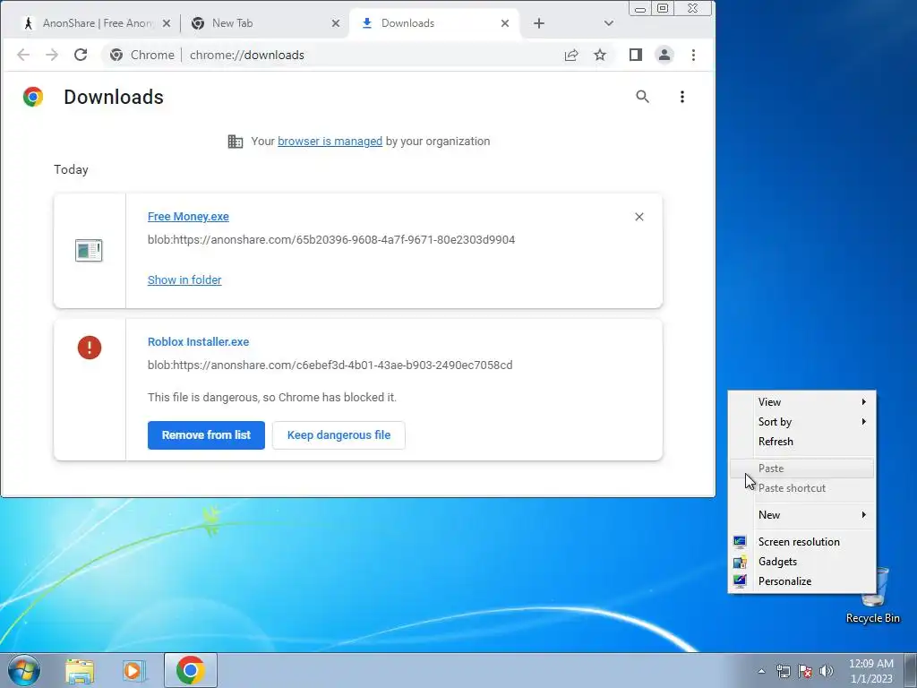This screenshot has width=917, height=688.
Task: Click the Recycle Bin desktop icon
Action: [873, 597]
